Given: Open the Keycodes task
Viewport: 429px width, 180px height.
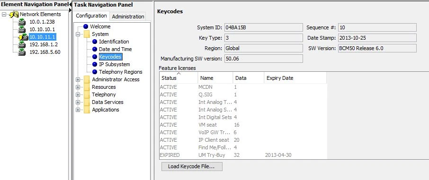Looking at the screenshot, I should click(110, 57).
